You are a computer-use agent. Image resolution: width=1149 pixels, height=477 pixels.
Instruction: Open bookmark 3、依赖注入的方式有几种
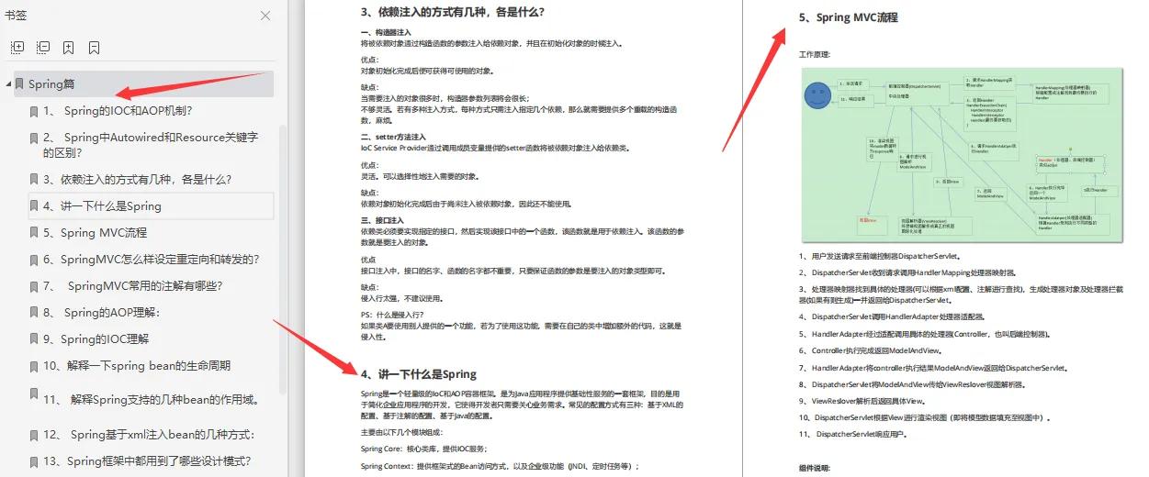pyautogui.click(x=138, y=180)
